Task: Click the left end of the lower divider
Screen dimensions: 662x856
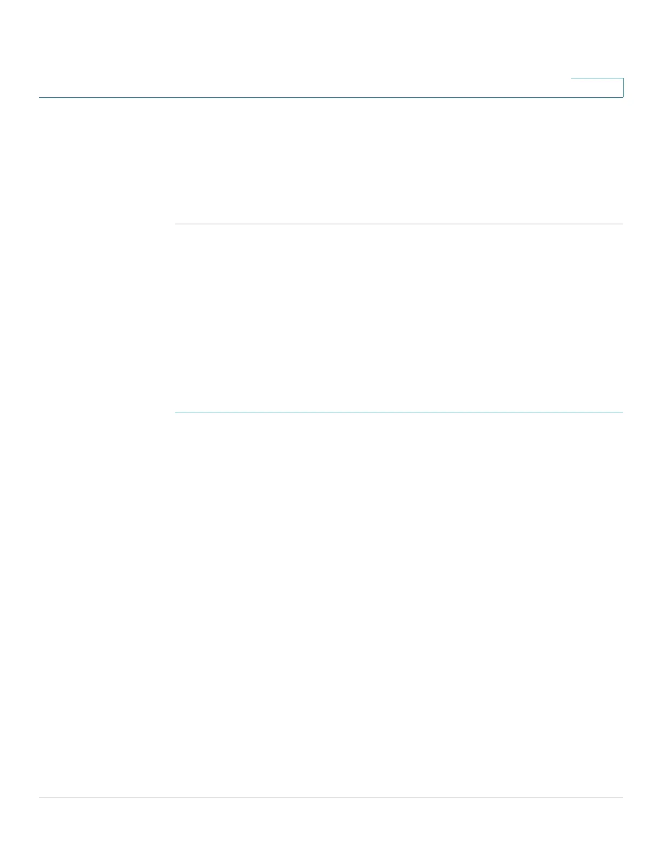Action: (x=177, y=412)
